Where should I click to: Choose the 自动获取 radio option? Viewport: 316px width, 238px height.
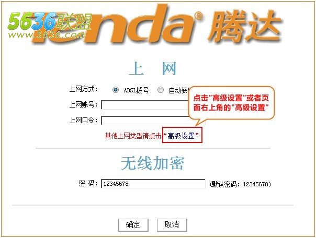tap(161, 90)
